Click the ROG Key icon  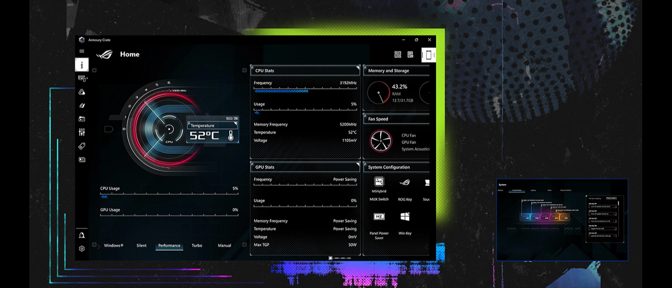[405, 182]
